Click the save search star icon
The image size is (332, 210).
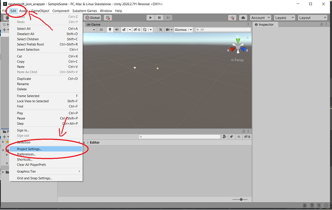tap(239, 137)
